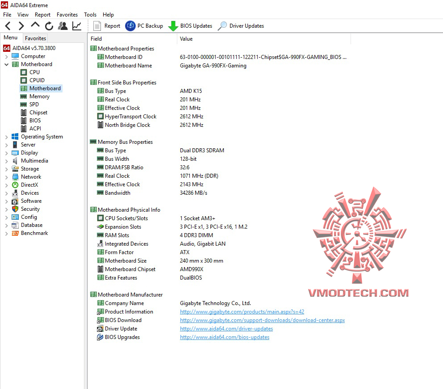Open the users icon in toolbar
Image resolution: width=443 pixels, height=389 pixels.
[x=63, y=26]
